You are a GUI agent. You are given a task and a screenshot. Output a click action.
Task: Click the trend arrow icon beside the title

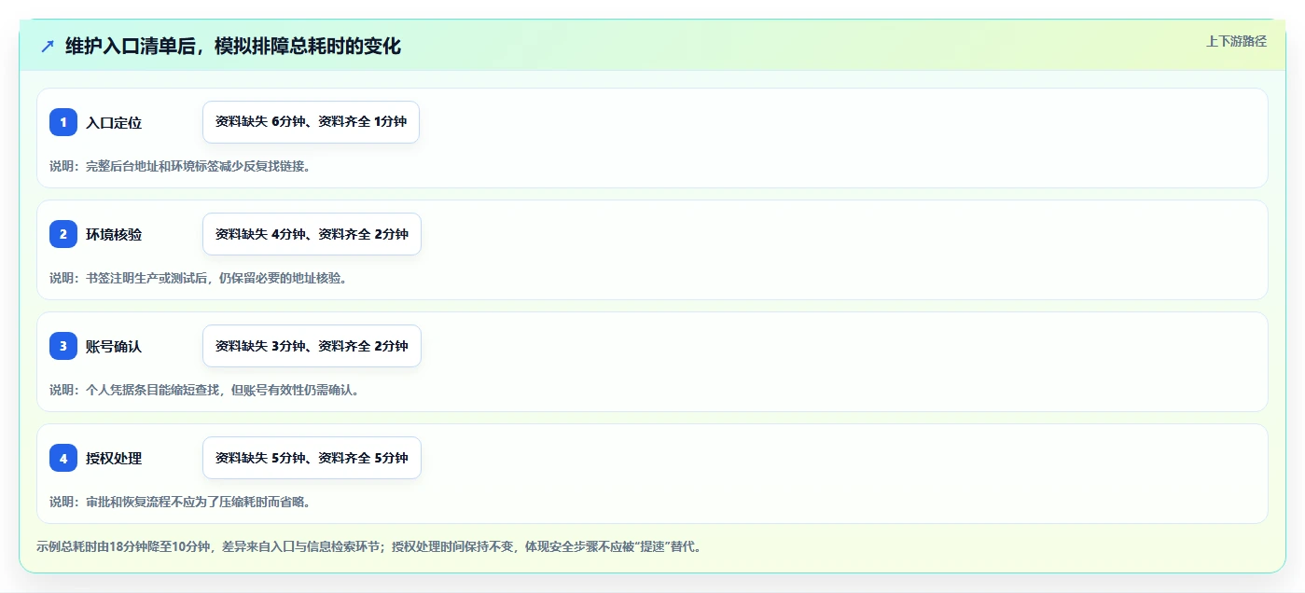pos(48,47)
